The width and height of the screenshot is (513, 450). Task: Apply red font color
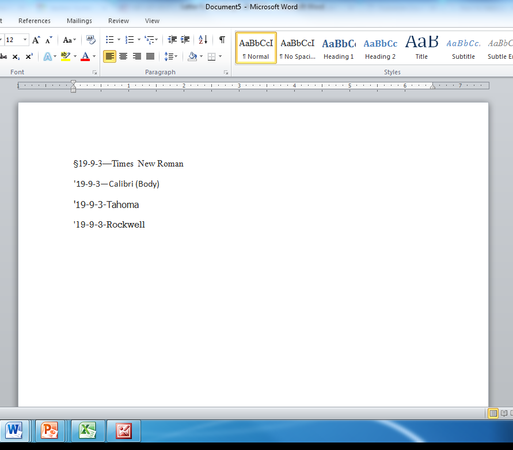tap(85, 56)
